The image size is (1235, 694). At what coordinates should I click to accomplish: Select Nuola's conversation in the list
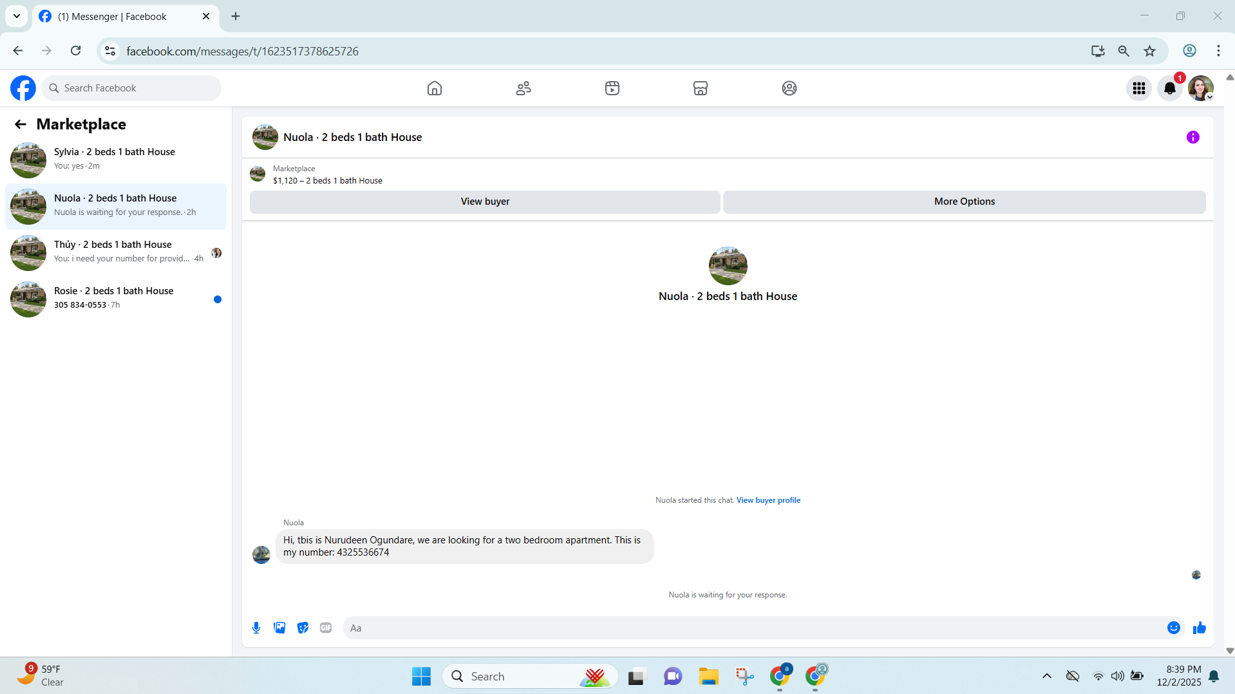116,206
